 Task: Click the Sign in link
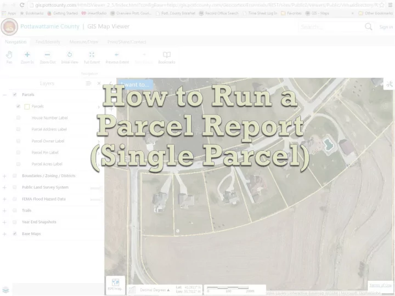click(x=386, y=27)
